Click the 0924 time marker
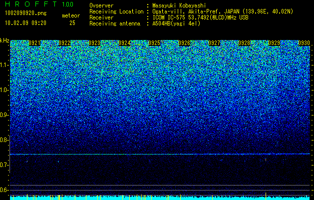 (x=124, y=43)
